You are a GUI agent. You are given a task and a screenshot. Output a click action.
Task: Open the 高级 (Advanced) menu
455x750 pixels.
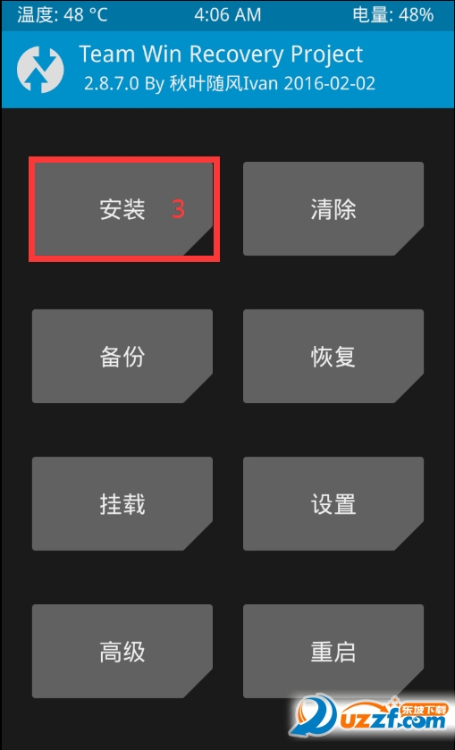pos(122,651)
